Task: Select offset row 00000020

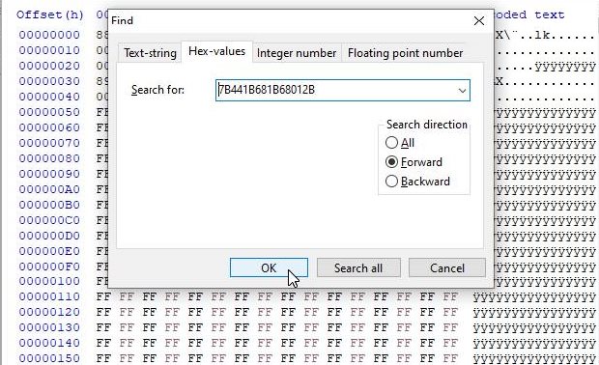Action: [x=49, y=66]
